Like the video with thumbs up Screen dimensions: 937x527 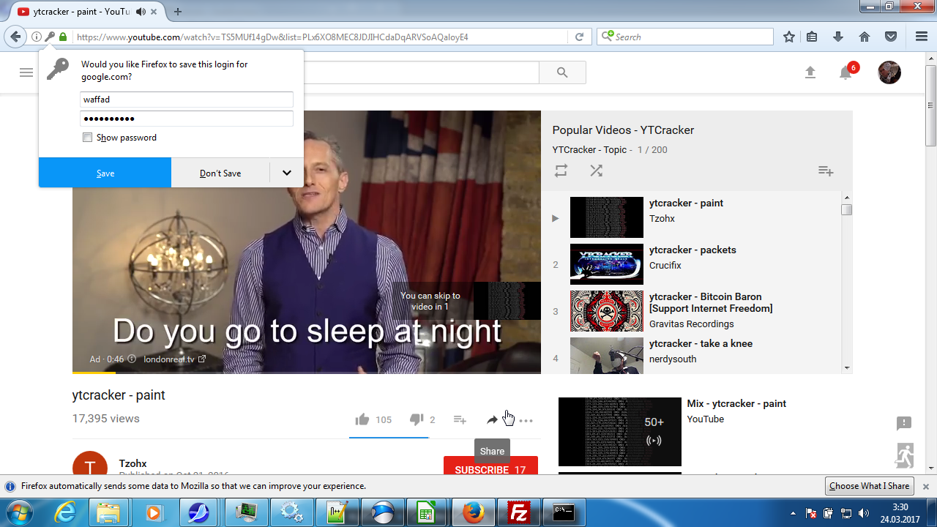tap(362, 419)
